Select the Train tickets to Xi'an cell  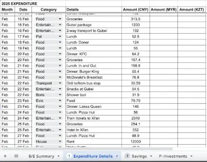point(94,118)
